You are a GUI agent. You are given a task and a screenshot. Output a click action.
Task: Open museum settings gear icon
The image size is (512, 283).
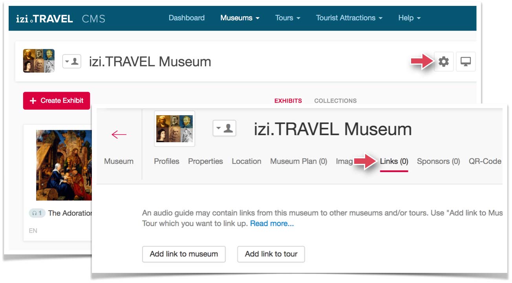pos(444,62)
